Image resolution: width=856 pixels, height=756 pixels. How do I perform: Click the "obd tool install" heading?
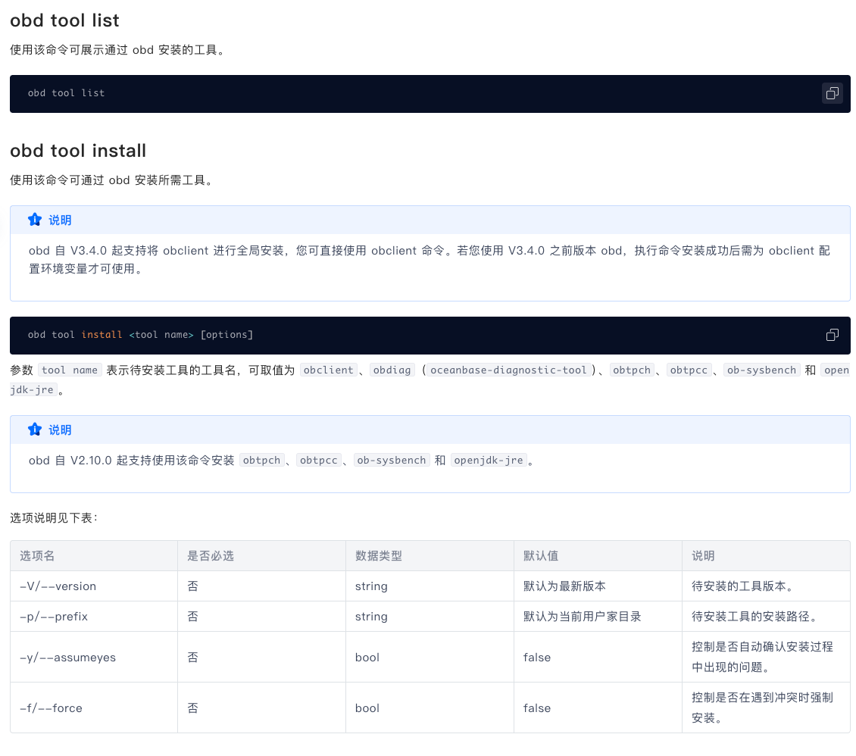click(78, 151)
